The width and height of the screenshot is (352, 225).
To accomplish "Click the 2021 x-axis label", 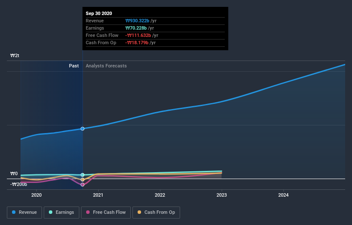I will (x=98, y=195).
